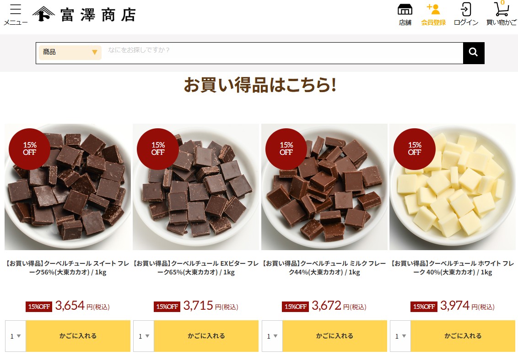Open the quantity dropdown for スイート フレーク56%
Viewport: 518px width, 356px height.
click(x=16, y=336)
